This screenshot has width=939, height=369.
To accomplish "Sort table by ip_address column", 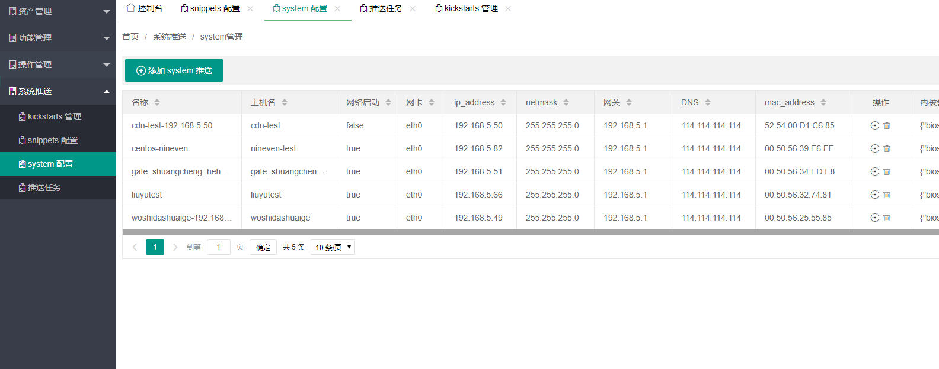I will (503, 102).
